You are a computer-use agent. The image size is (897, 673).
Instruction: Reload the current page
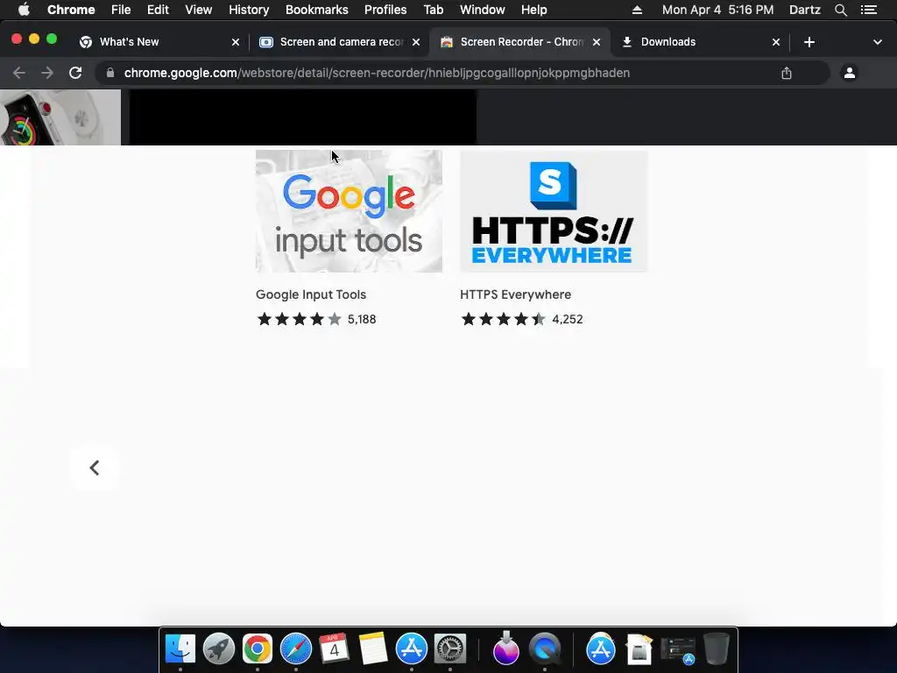click(x=75, y=73)
